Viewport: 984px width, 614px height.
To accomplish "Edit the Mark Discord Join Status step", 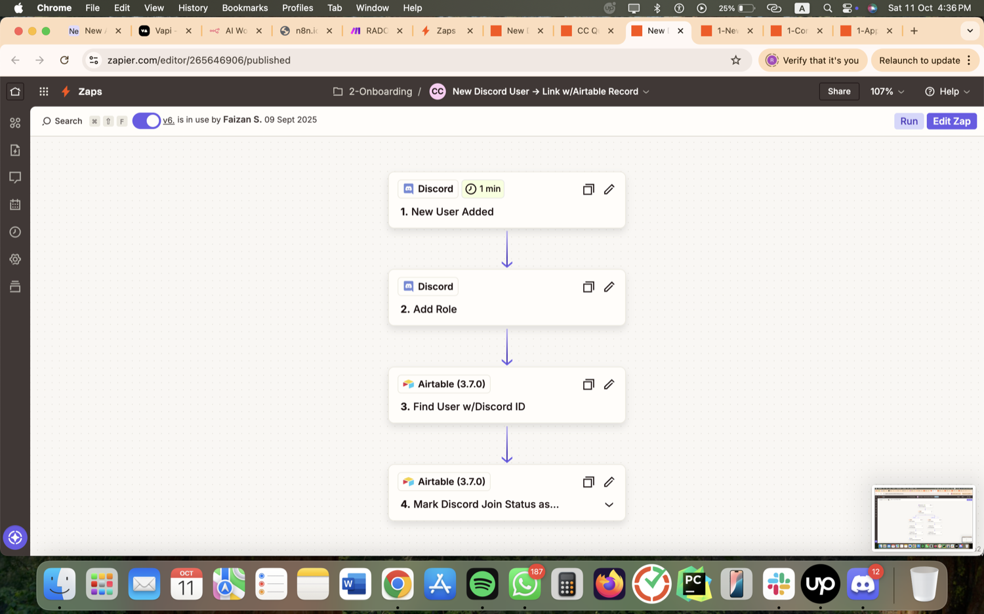I will [609, 482].
